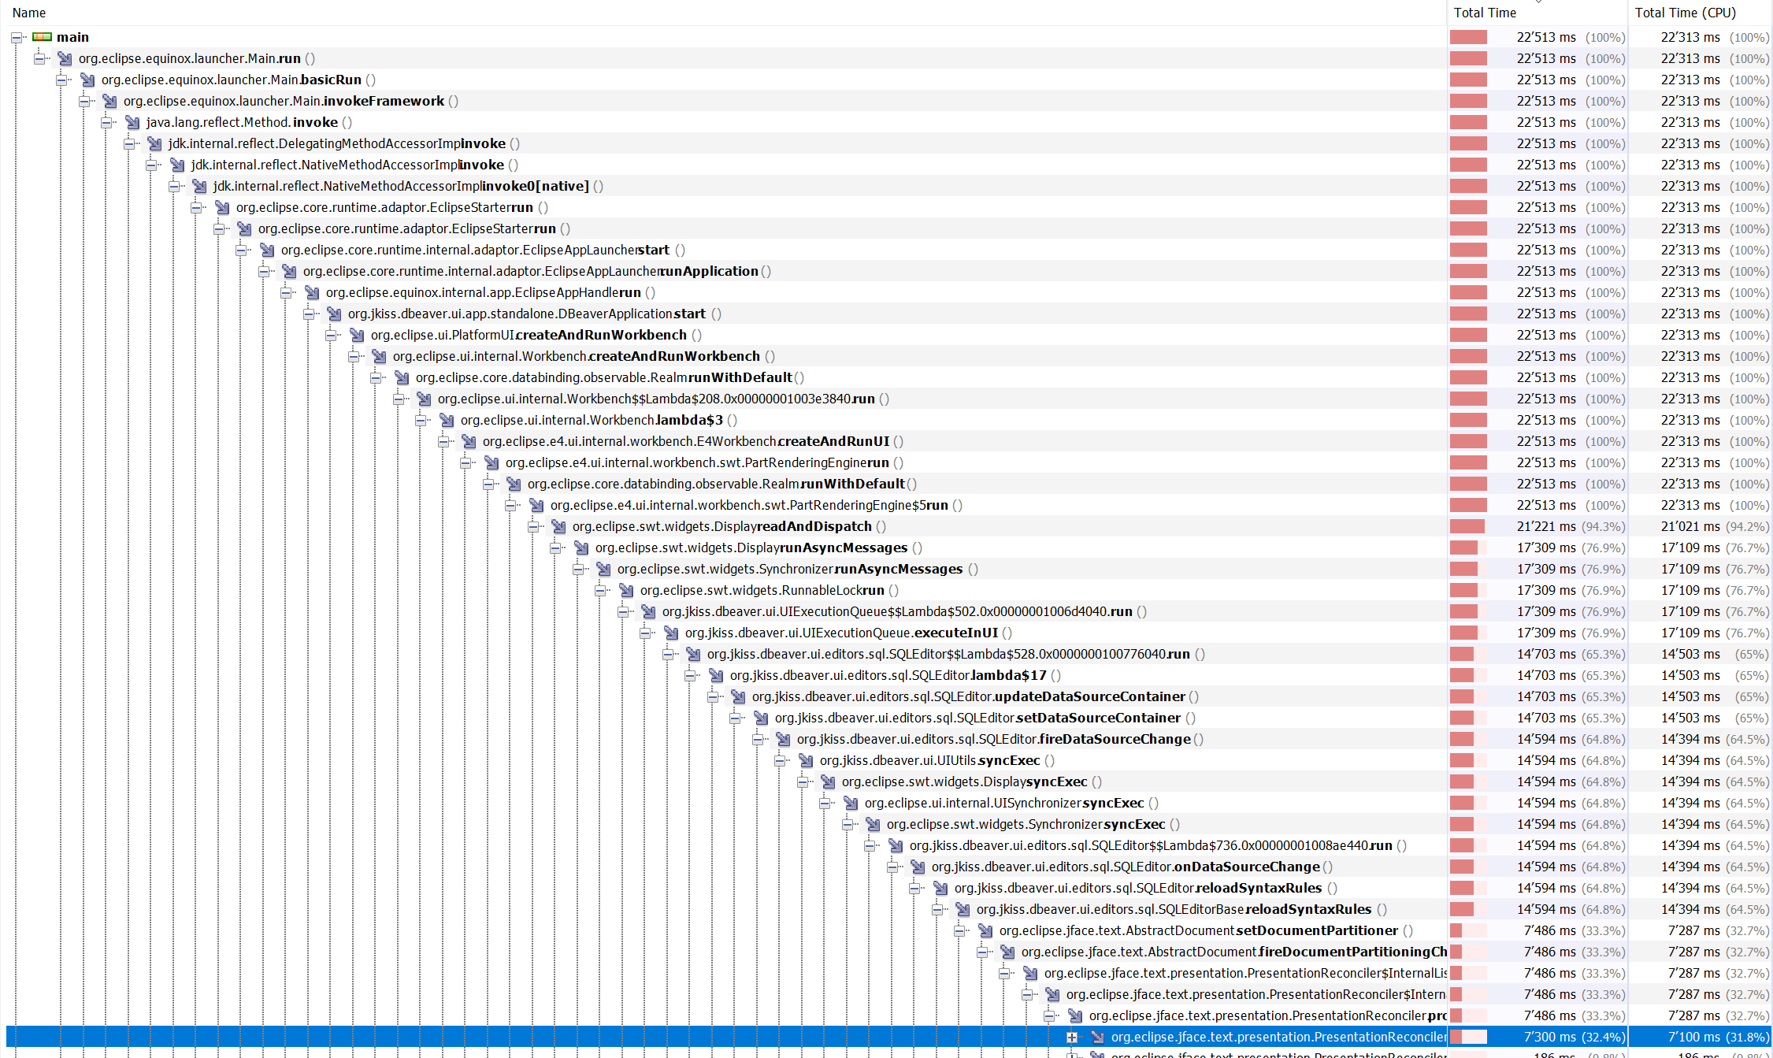
Task: Click the Main.run method icon
Action: point(65,58)
